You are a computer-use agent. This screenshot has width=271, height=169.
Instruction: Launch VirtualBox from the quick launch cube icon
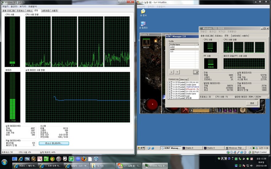[96, 159]
